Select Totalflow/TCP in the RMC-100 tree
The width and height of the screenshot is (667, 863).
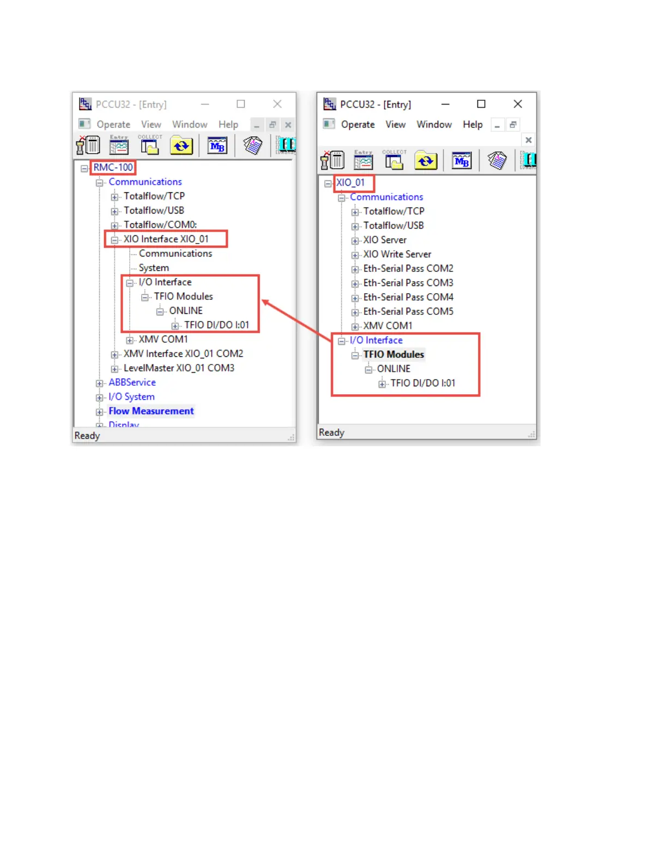click(x=154, y=196)
